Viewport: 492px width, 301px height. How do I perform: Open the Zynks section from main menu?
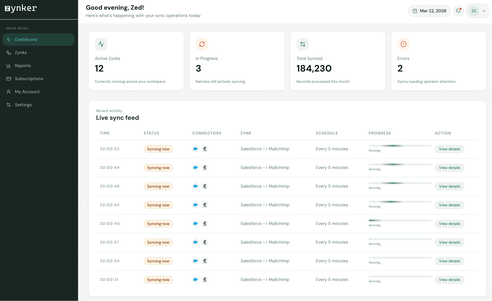click(20, 53)
